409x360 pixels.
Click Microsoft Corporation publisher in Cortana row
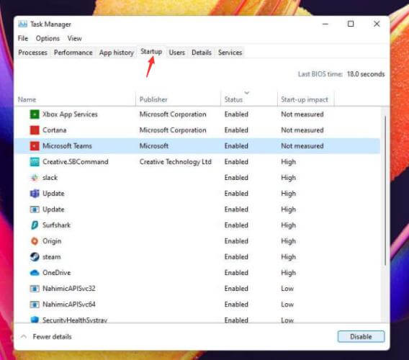pos(173,130)
